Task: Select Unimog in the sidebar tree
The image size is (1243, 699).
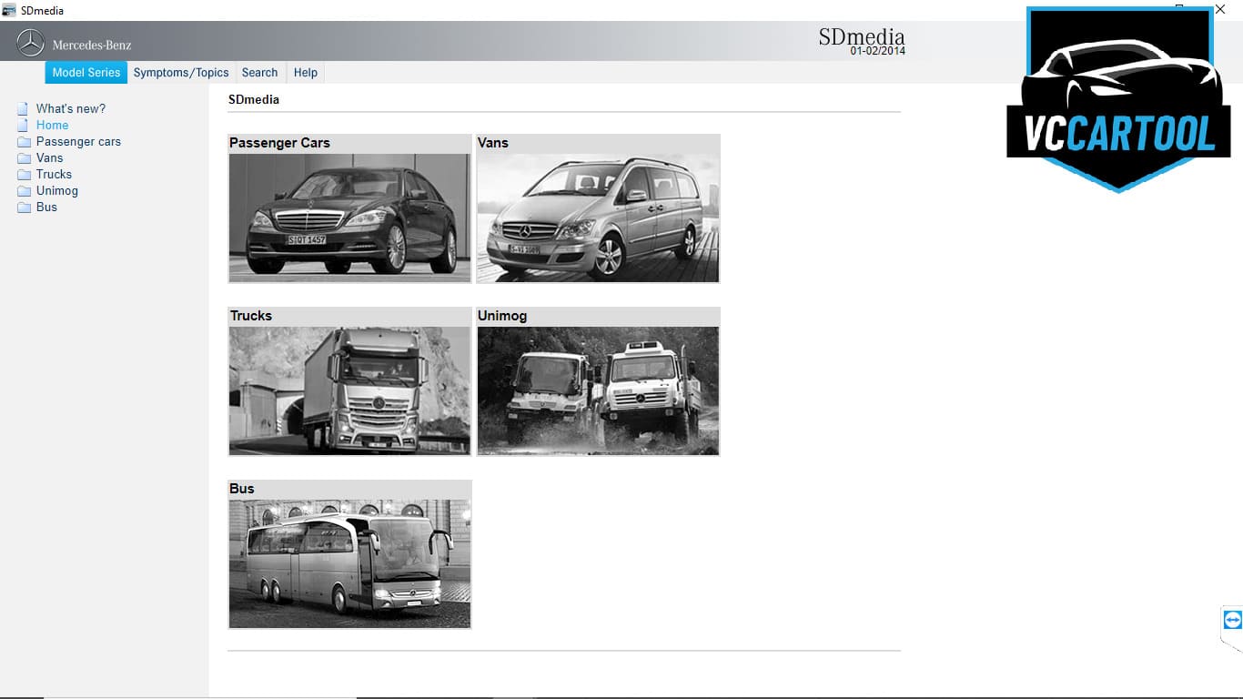Action: coord(57,191)
